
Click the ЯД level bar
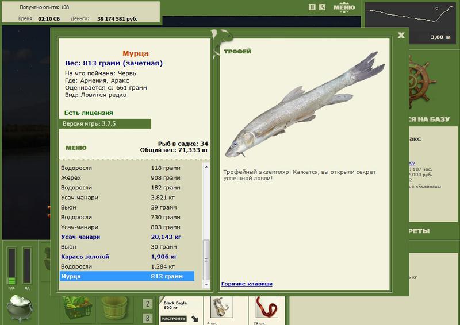pos(27,266)
